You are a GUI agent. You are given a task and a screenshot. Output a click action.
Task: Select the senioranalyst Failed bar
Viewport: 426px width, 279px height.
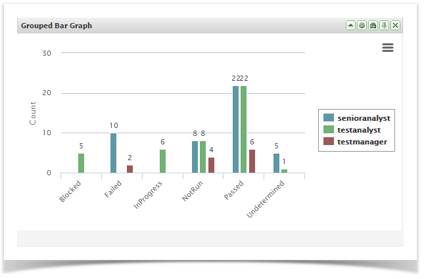point(114,153)
